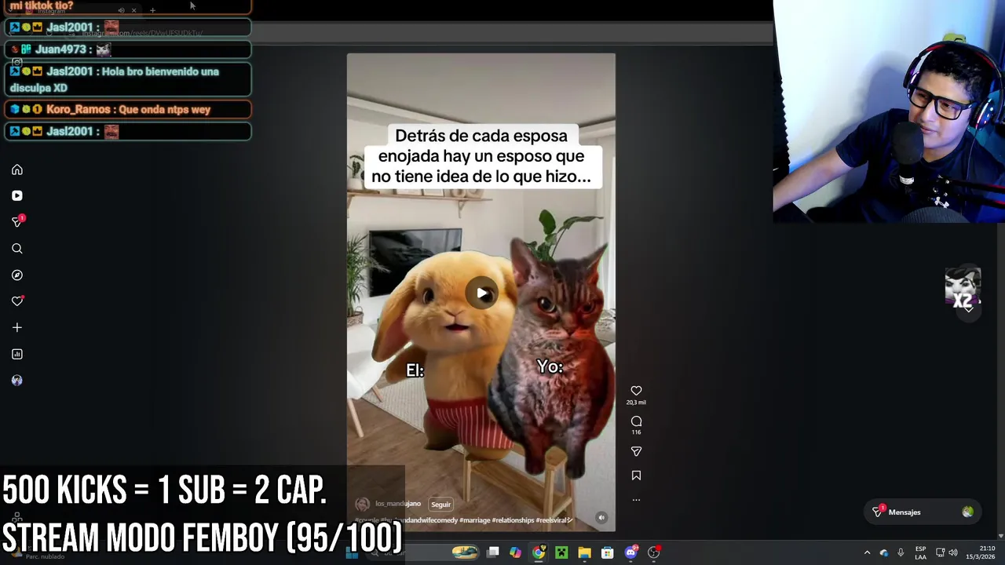The width and height of the screenshot is (1005, 565).
Task: Open the #marriage hashtag
Action: 475,520
